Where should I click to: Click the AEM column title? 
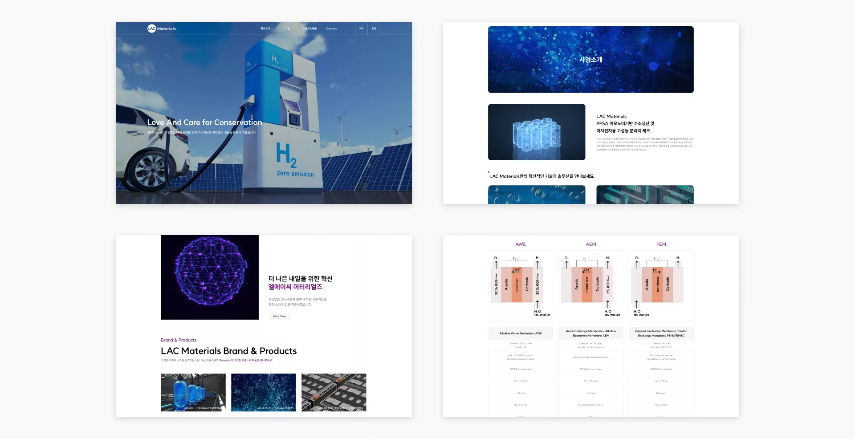coord(591,244)
